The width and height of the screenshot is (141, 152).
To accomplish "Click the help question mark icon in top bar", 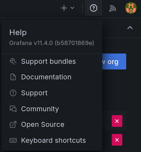I will pyautogui.click(x=93, y=8).
